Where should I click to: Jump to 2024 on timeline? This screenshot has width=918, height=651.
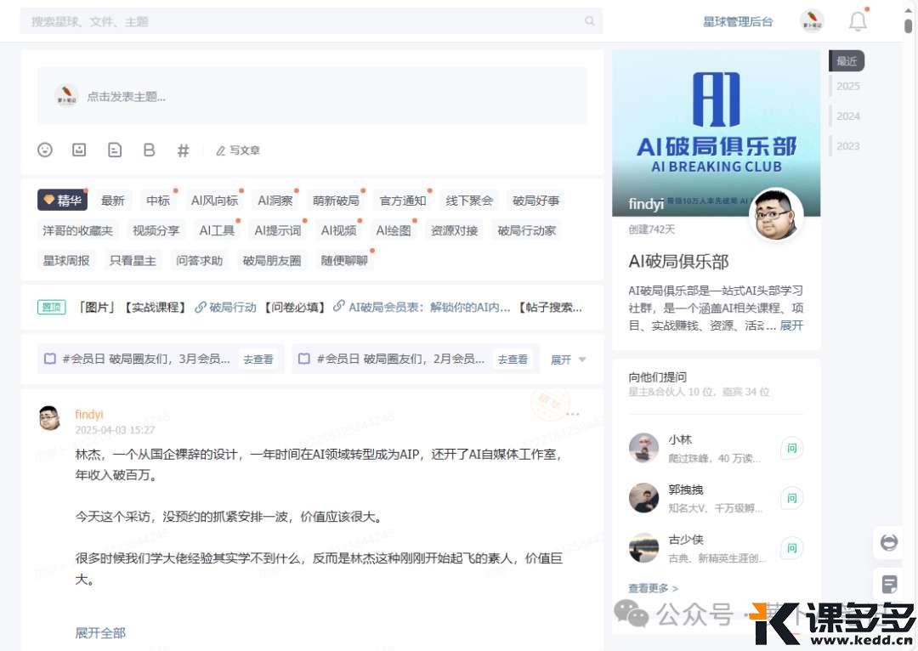[847, 116]
